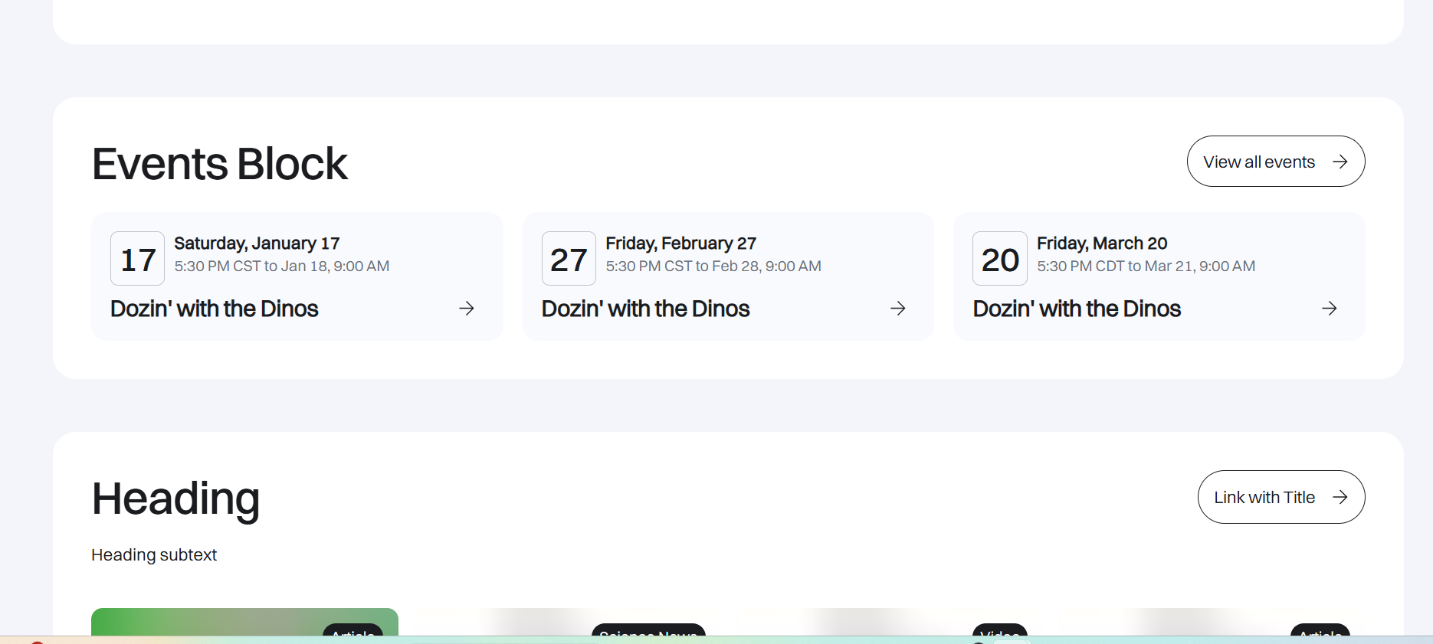The height and width of the screenshot is (644, 1433).
Task: Click the 27 date badge
Action: pyautogui.click(x=569, y=259)
